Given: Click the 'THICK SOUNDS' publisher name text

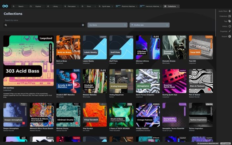Looking at the screenshot, I should [x=115, y=131].
